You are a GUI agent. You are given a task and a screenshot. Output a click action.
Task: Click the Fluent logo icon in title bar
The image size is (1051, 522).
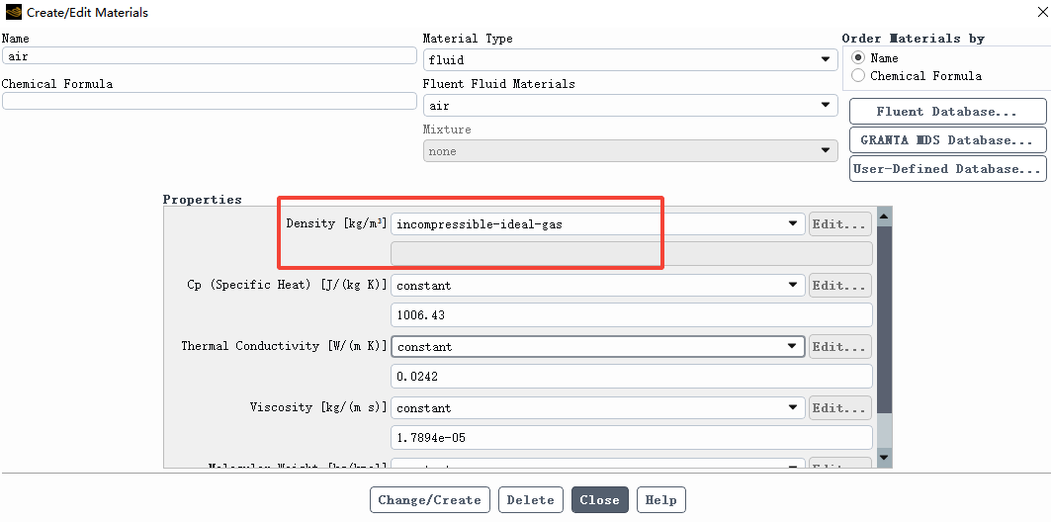click(x=13, y=12)
